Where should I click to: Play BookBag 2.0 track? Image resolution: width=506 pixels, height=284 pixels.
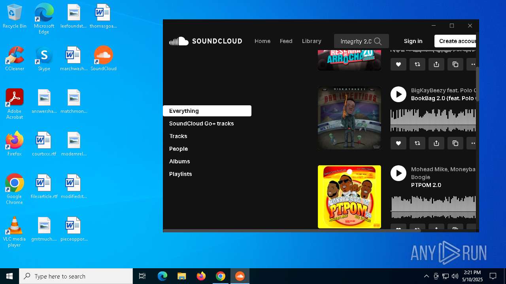[x=398, y=94]
